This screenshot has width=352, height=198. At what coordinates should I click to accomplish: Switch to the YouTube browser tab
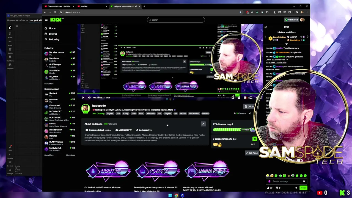(x=92, y=6)
